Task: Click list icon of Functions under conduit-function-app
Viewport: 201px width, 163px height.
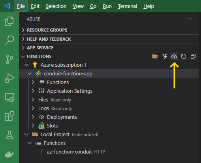Action: tap(41, 82)
